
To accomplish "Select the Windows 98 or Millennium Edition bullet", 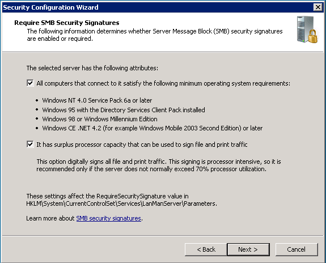I will pos(100,119).
